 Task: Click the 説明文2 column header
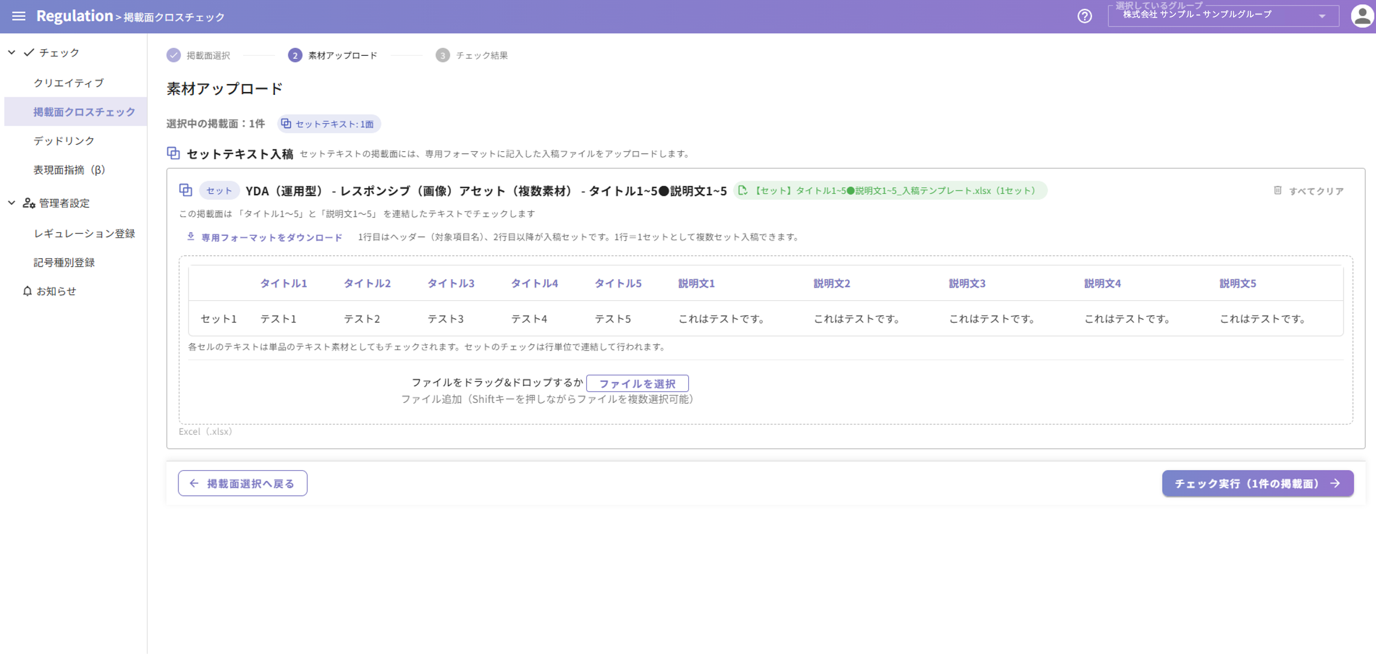pos(832,283)
